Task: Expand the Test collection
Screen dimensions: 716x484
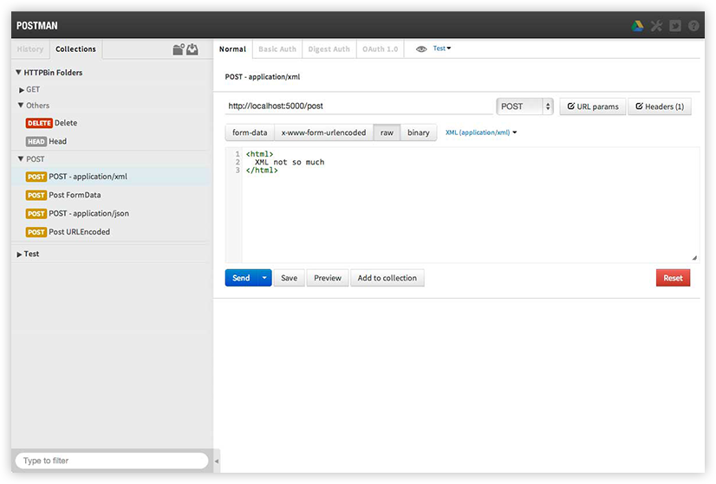Action: [19, 254]
